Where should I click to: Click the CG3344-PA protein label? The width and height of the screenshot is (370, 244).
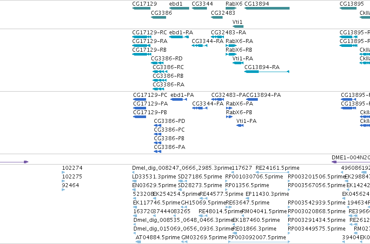click(208, 104)
